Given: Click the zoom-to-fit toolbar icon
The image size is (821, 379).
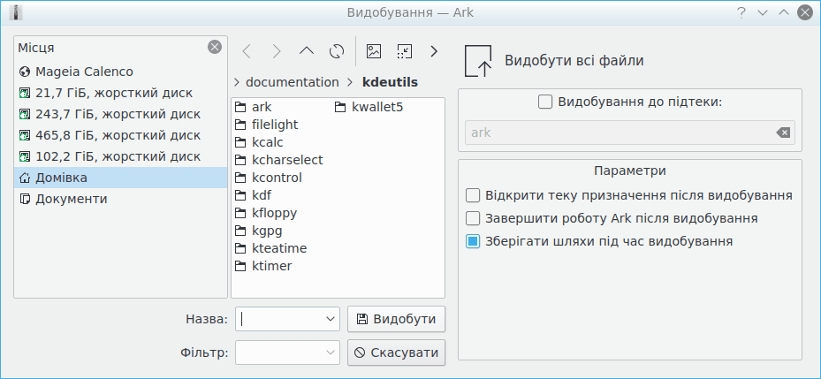Looking at the screenshot, I should (404, 51).
